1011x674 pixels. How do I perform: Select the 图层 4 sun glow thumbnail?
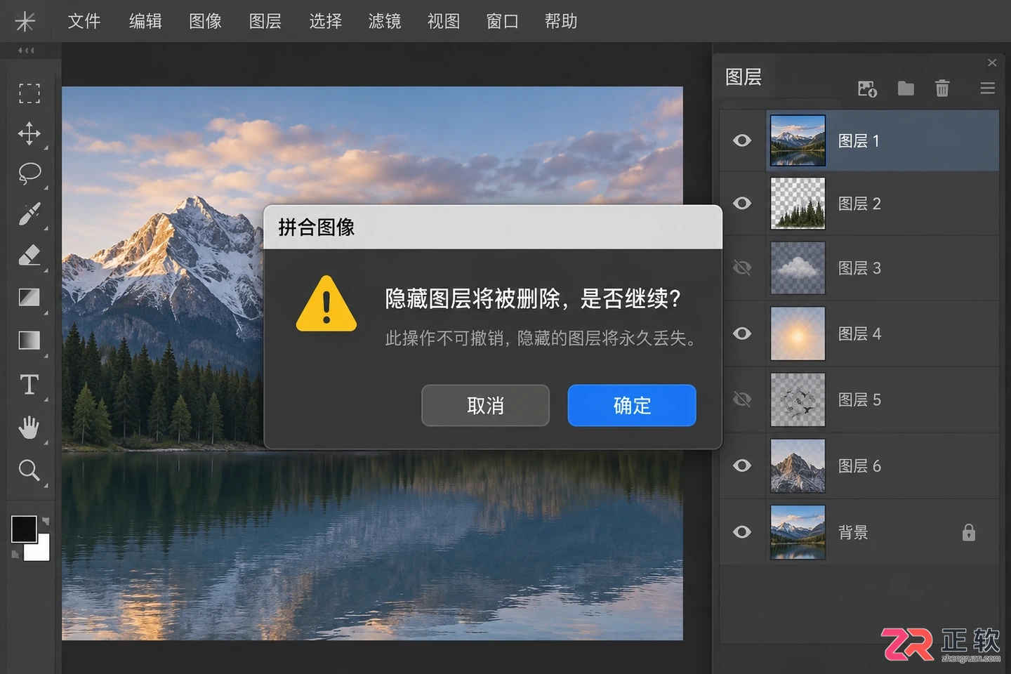798,333
